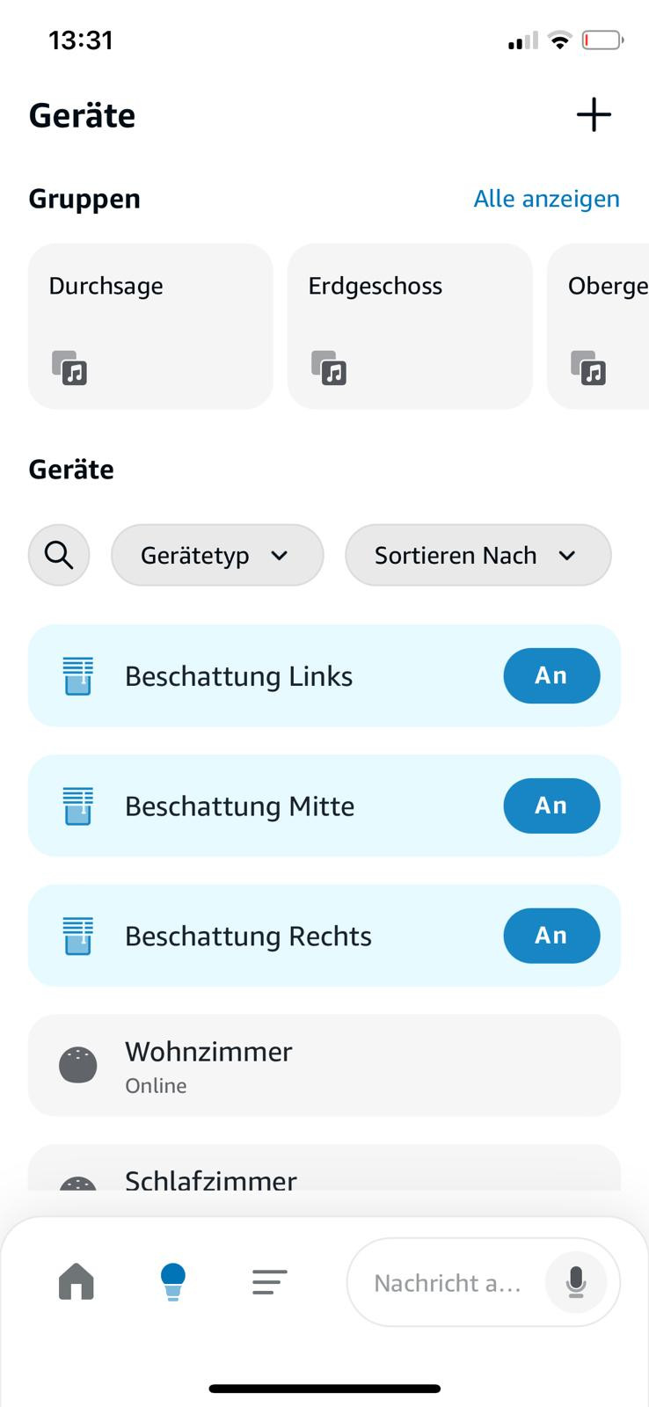Toggle Beschattung Rechts An switch
This screenshot has height=1407, width=649.
tap(551, 936)
